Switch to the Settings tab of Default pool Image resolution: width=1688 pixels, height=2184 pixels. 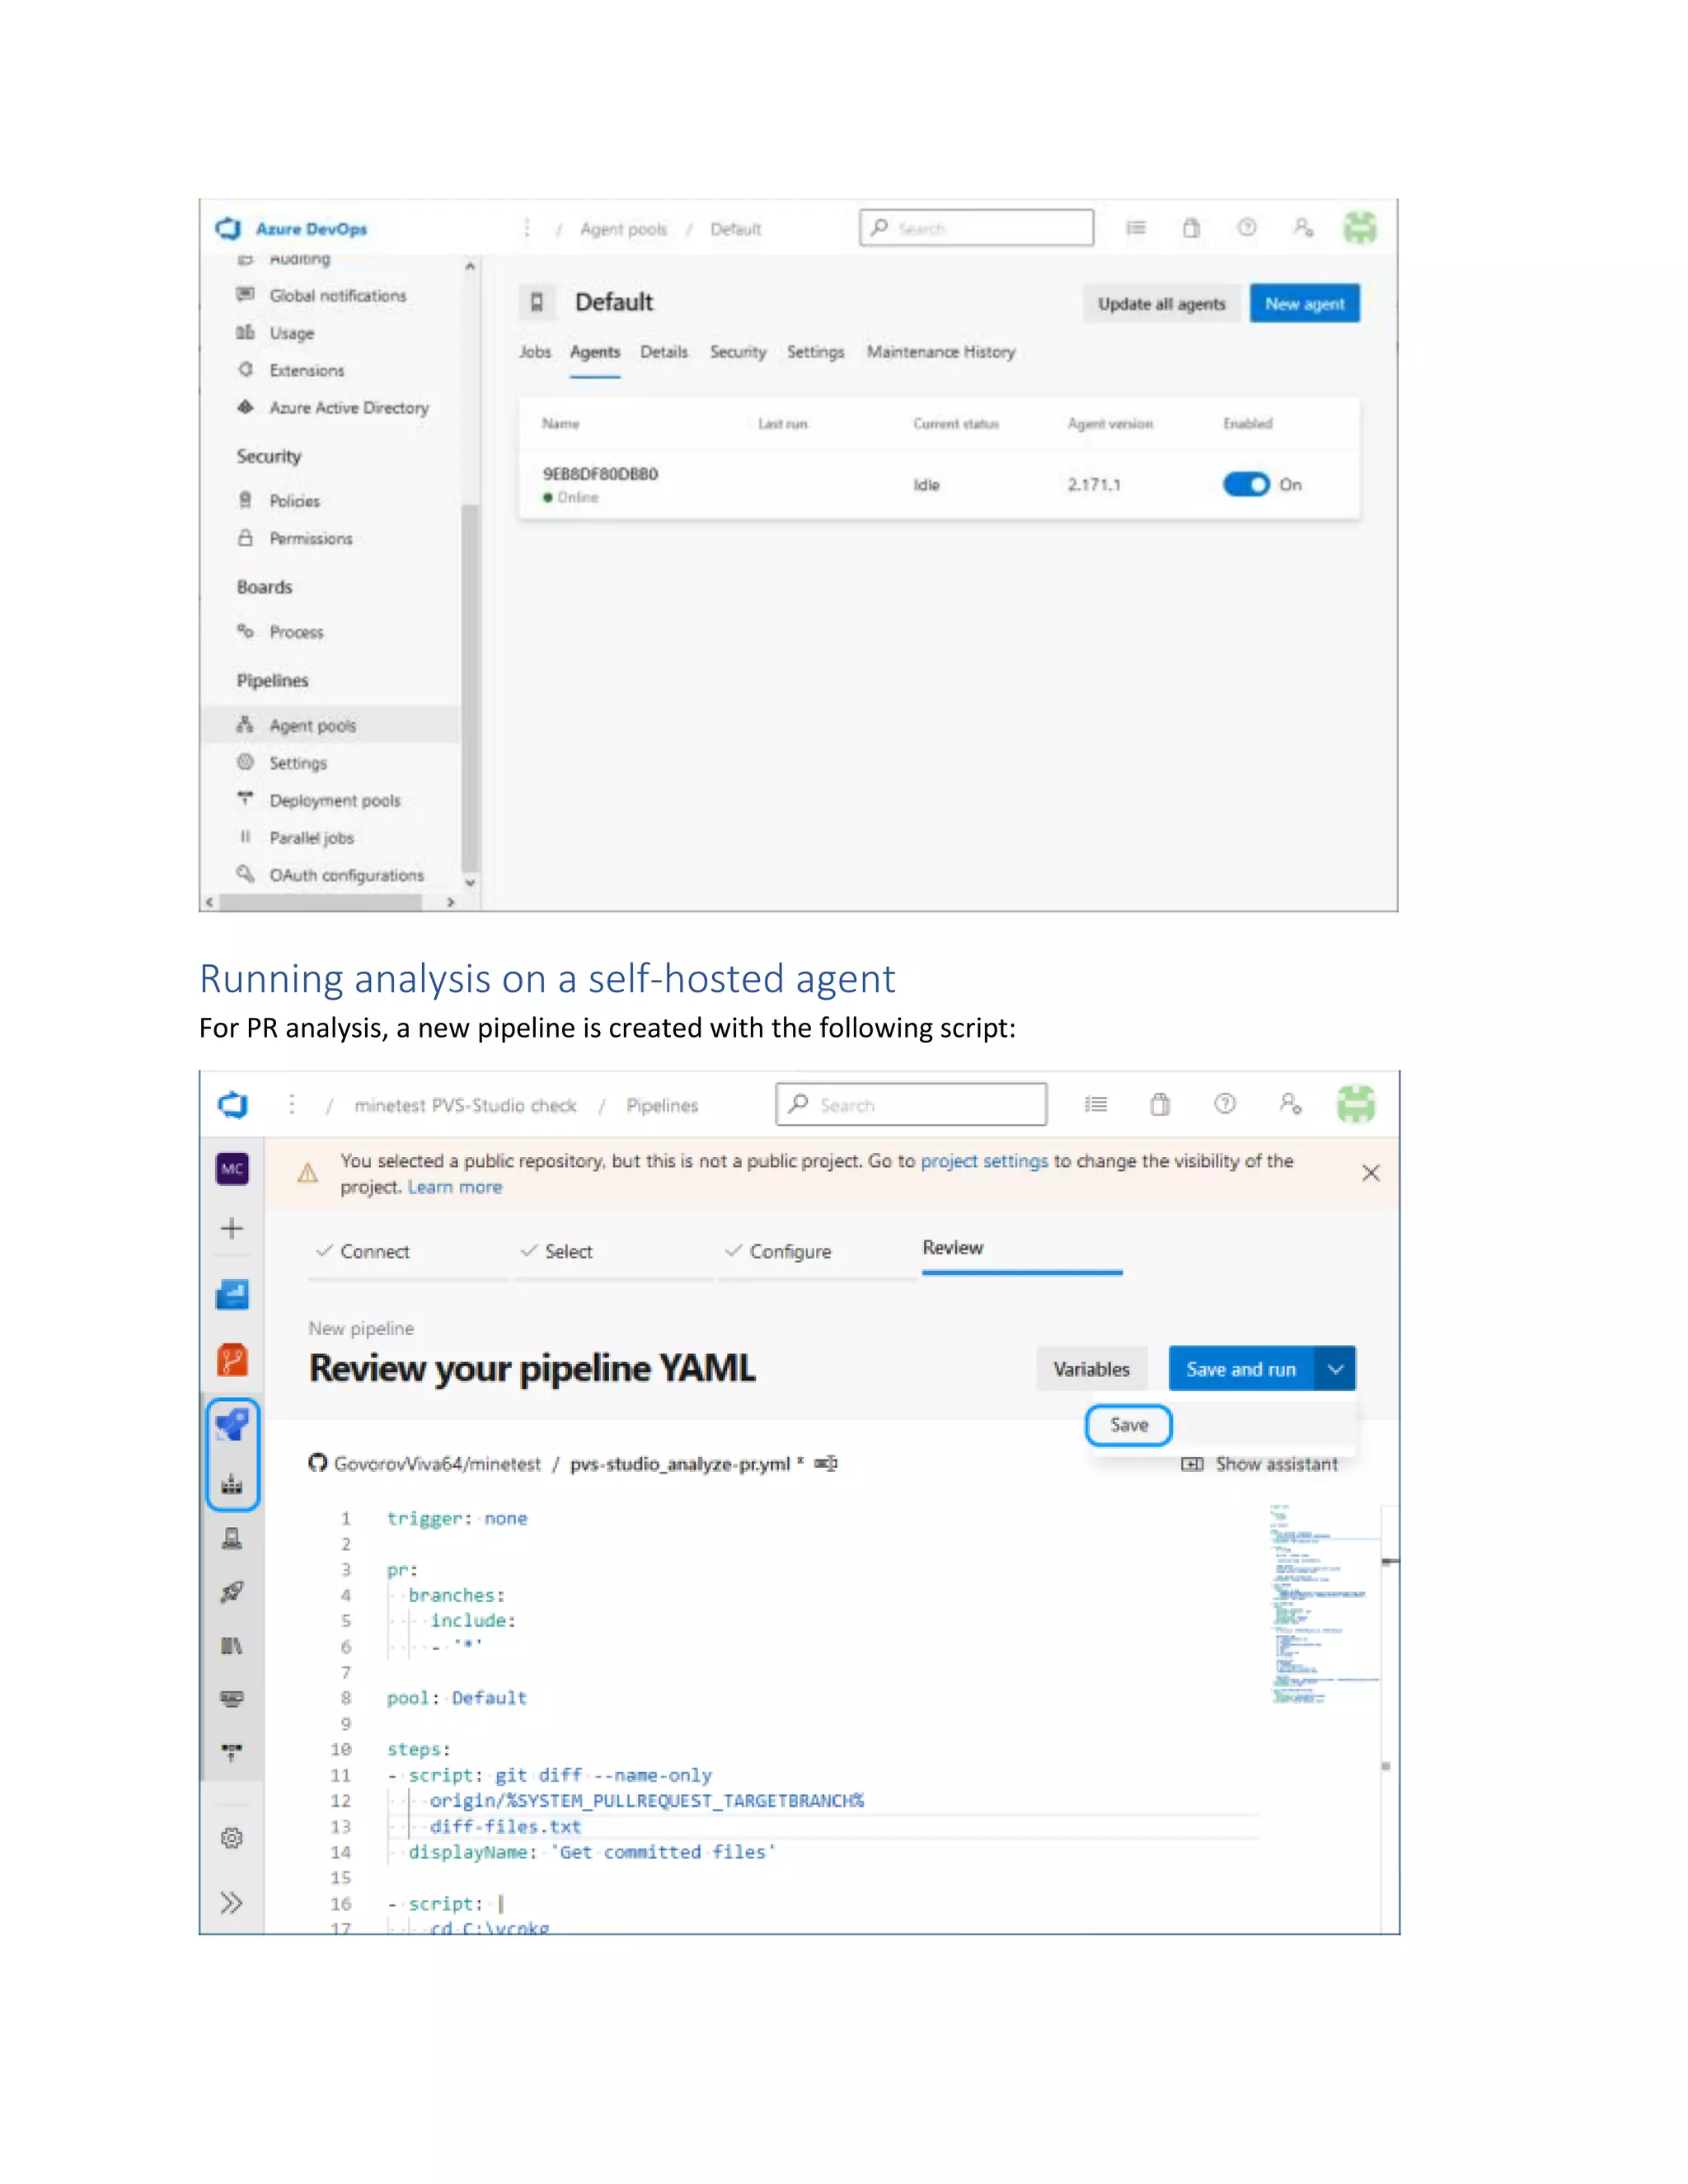point(815,352)
